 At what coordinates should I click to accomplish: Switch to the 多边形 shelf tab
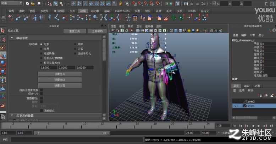click(x=44, y=11)
